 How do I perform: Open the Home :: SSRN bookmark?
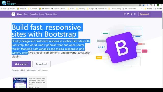pos(101,9)
